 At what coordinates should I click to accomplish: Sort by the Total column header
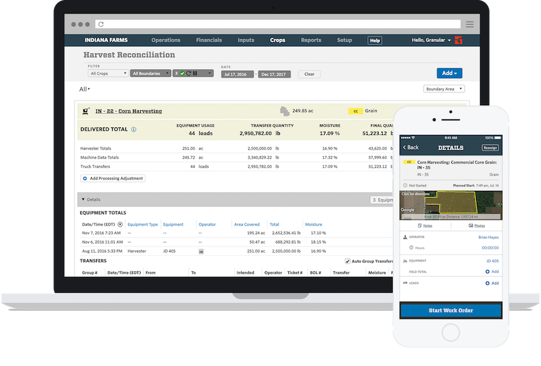point(274,225)
